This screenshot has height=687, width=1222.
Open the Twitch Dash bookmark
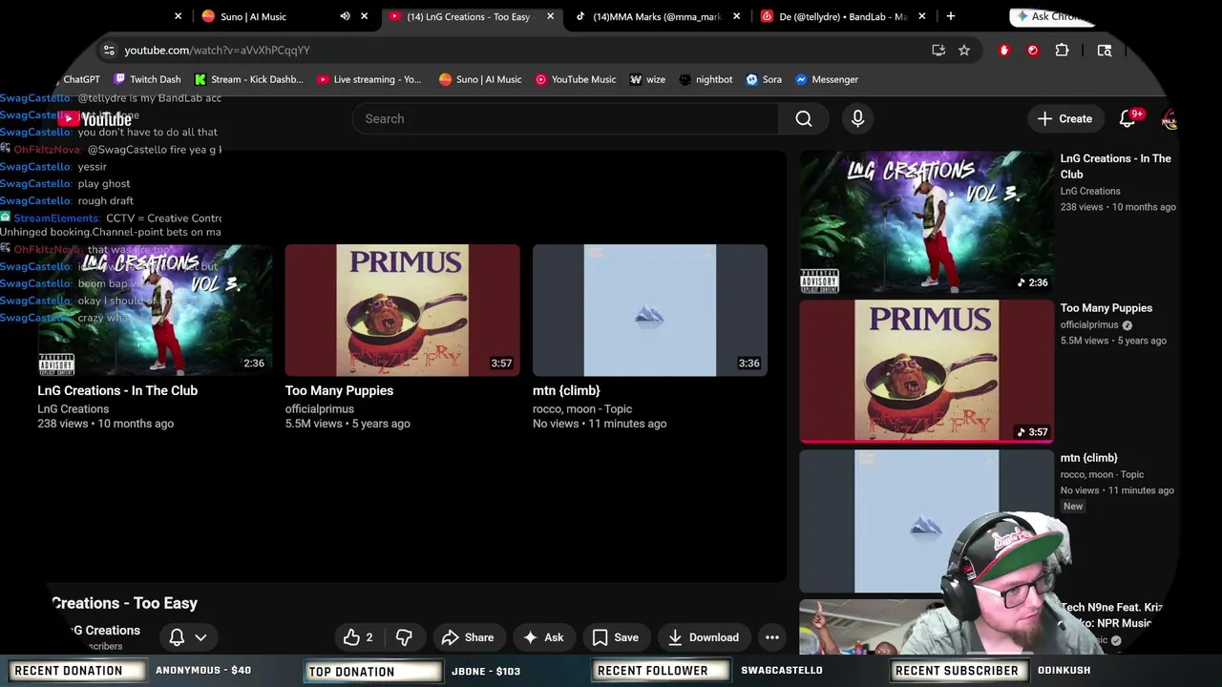pyautogui.click(x=147, y=79)
